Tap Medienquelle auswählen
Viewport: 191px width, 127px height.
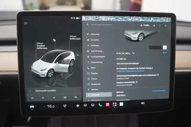(46, 91)
